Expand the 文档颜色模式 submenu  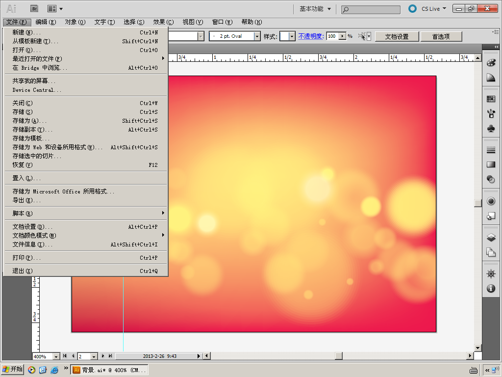pos(163,235)
